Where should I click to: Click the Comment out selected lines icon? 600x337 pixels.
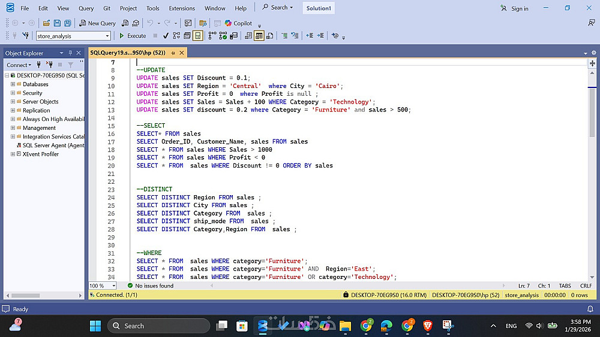(285, 36)
